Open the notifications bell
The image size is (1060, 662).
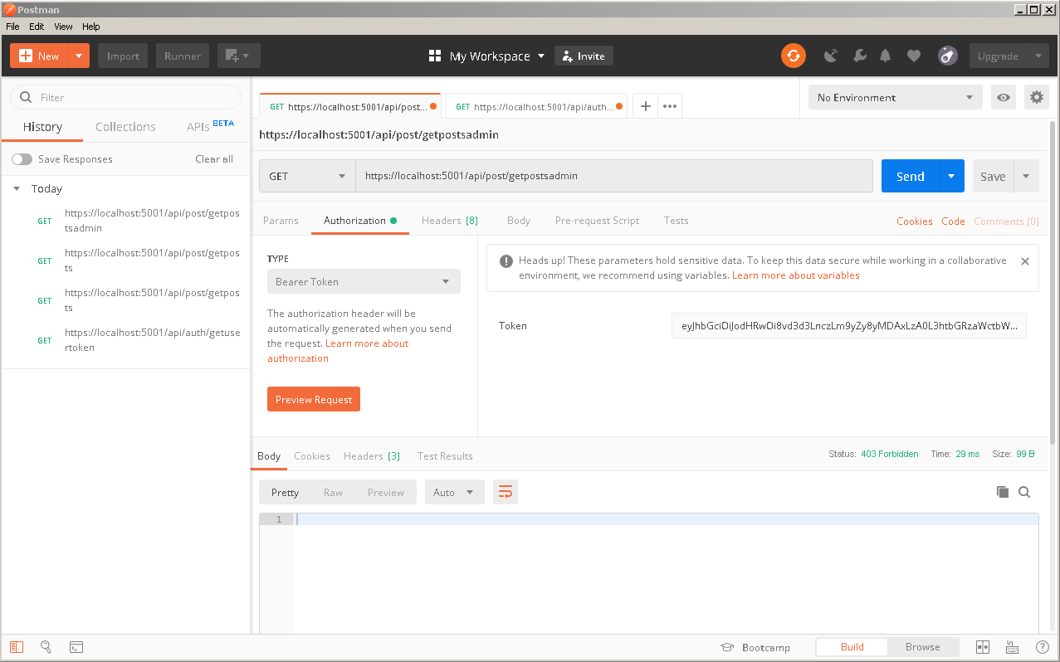(886, 56)
